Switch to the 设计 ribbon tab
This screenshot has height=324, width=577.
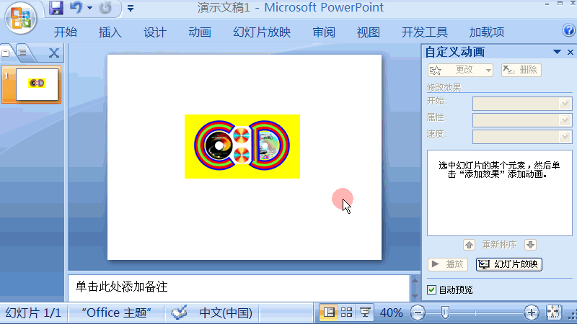(154, 32)
